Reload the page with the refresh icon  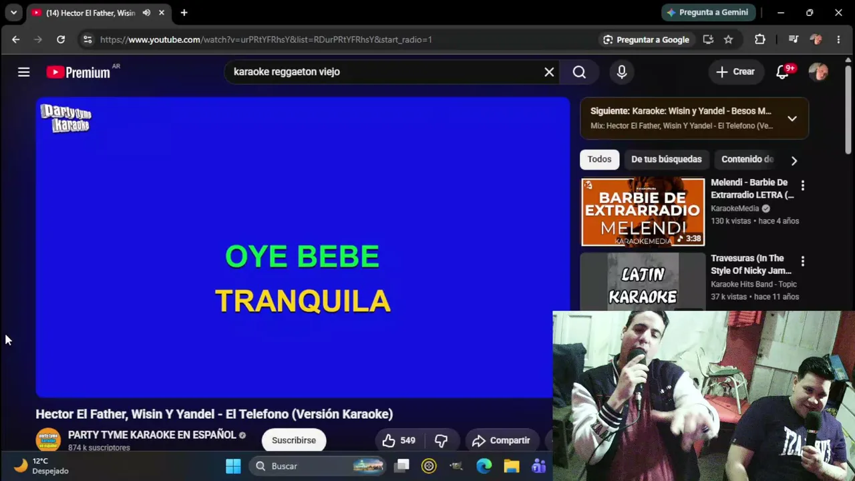click(x=61, y=39)
